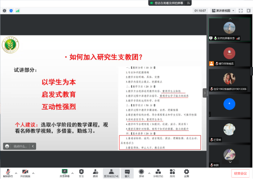Expand the audio options arrow beside 解除静音

click(x=16, y=174)
